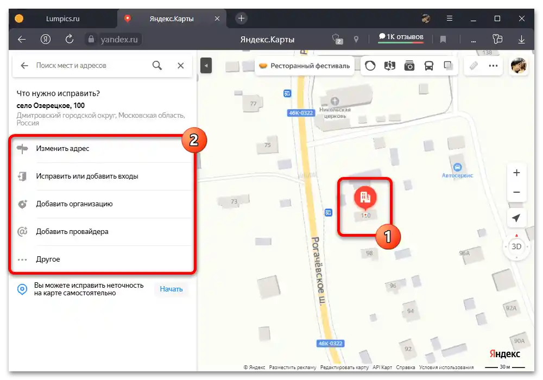The width and height of the screenshot is (543, 380).
Task: Reload the Yandex Maps page
Action: tap(70, 39)
